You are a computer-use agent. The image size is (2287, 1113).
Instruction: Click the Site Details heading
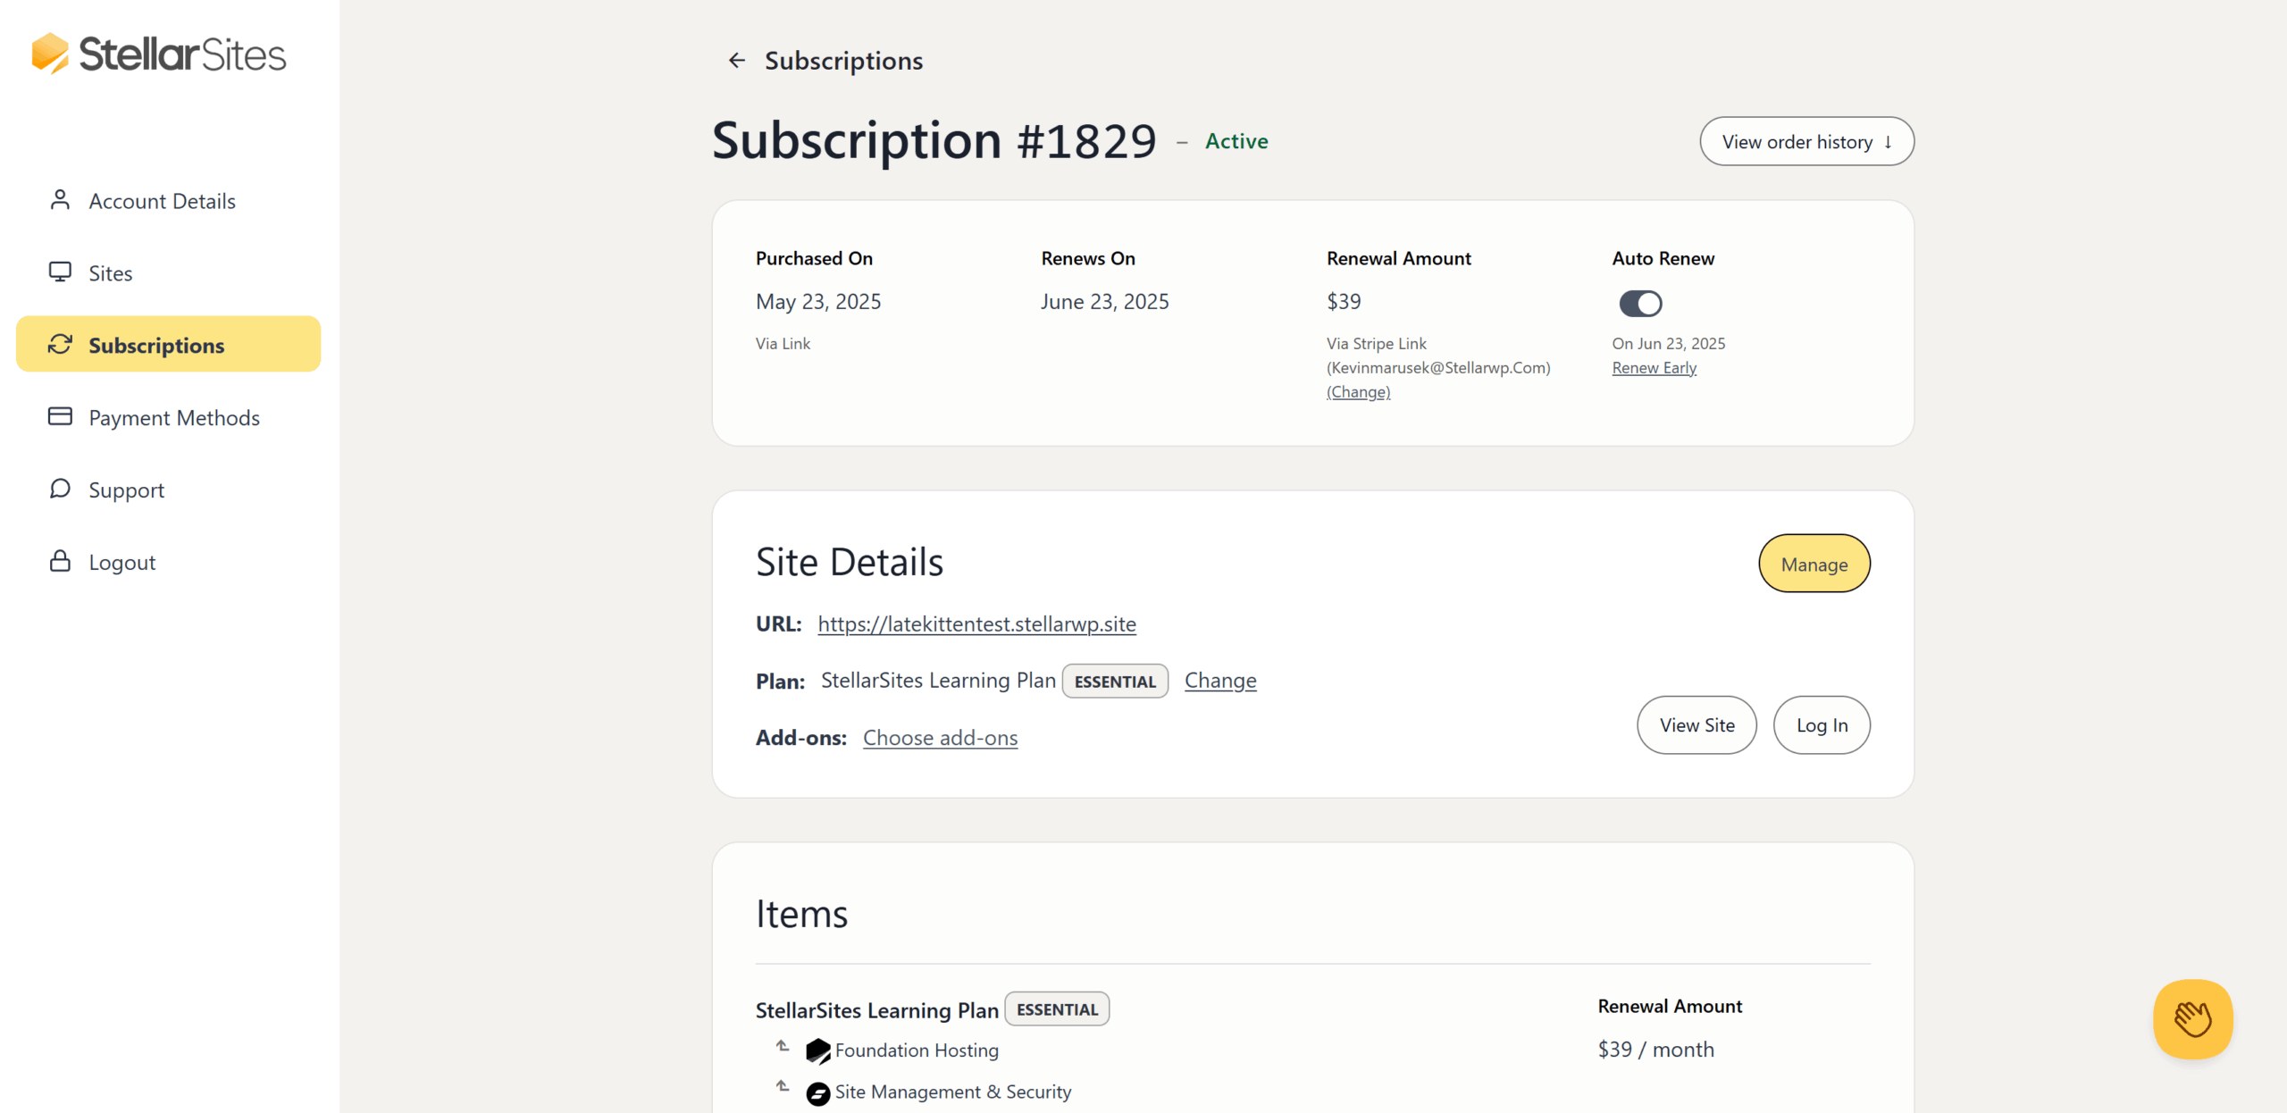[849, 562]
